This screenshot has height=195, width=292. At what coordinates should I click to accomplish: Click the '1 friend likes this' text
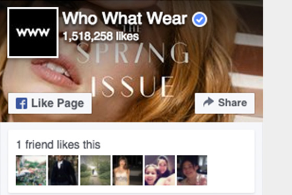tap(58, 144)
